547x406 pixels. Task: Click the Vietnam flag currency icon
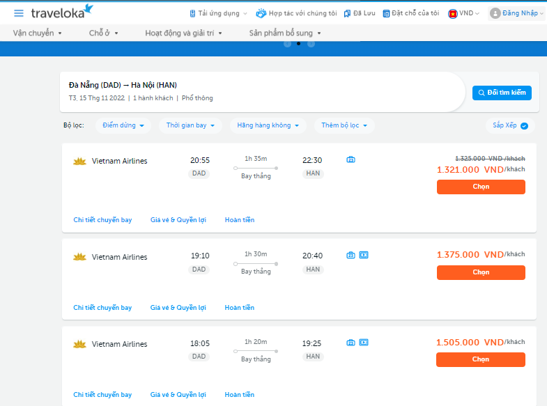pyautogui.click(x=453, y=13)
